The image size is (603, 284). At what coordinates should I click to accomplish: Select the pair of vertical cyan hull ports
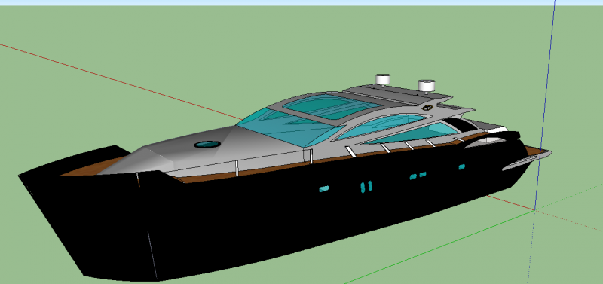[x=366, y=186]
